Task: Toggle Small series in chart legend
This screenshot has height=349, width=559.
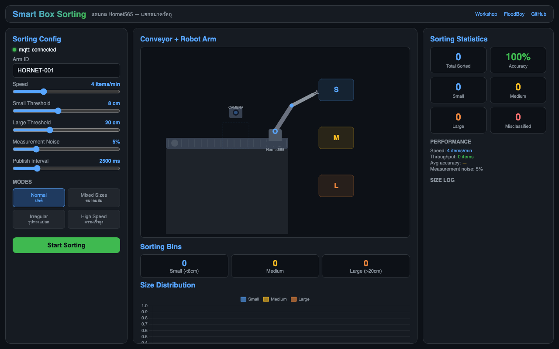Action: pos(250,299)
